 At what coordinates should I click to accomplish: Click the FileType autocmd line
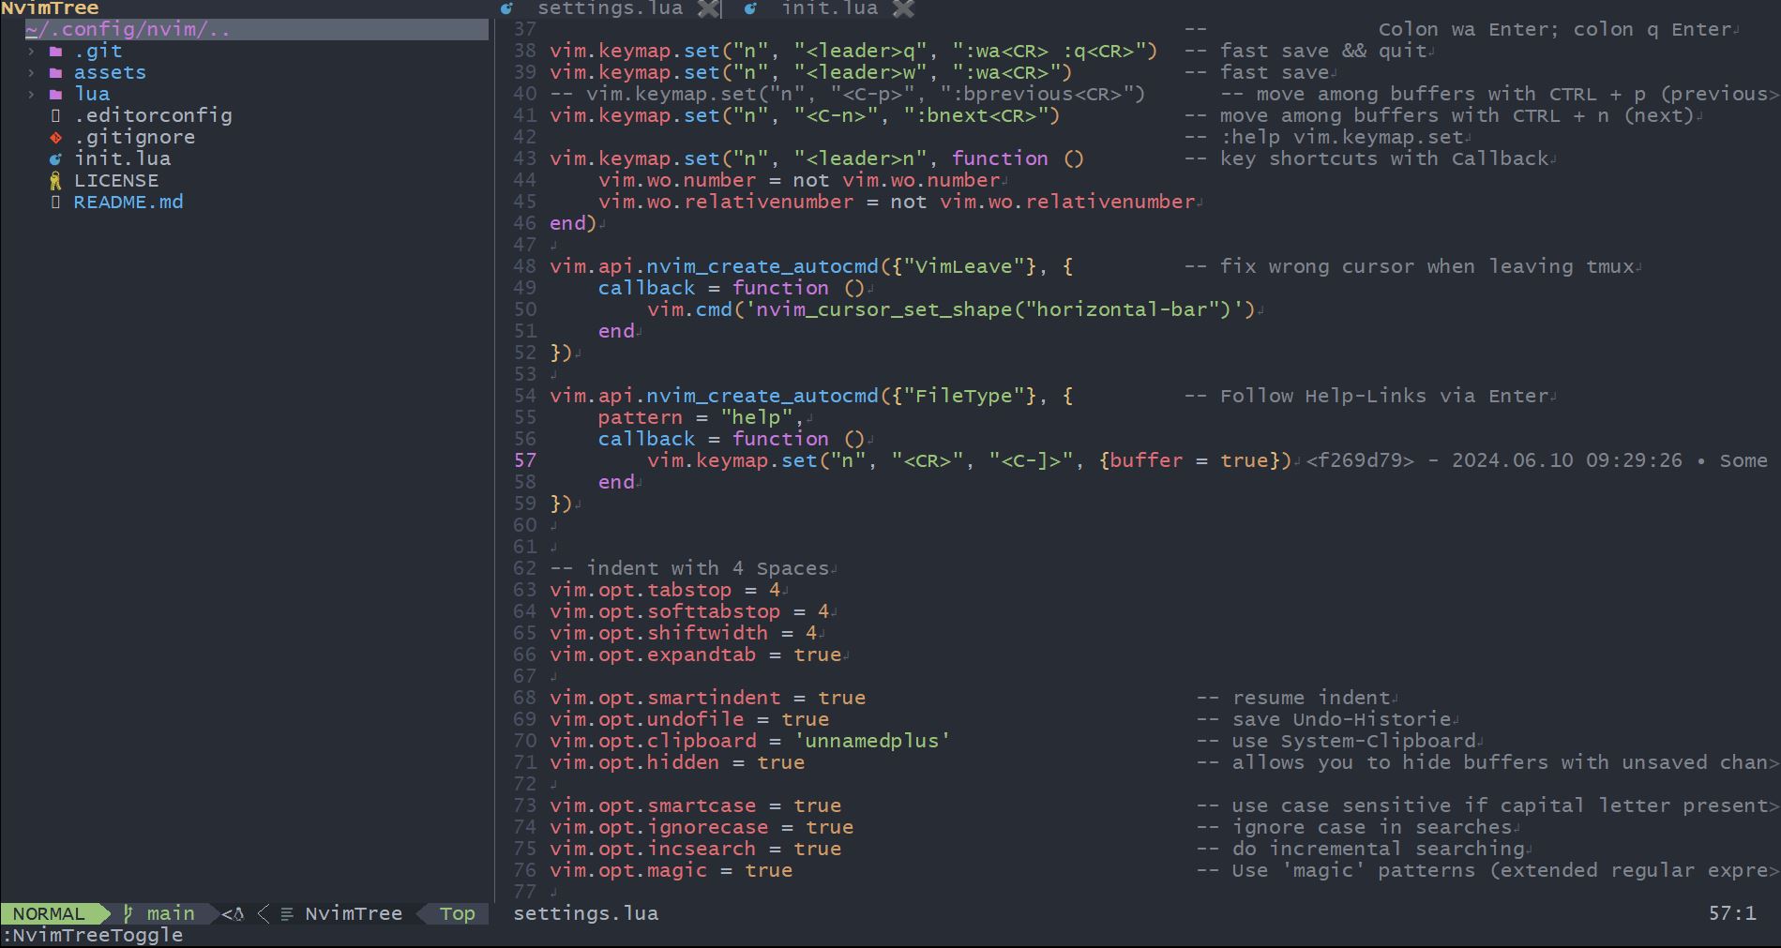click(x=811, y=396)
